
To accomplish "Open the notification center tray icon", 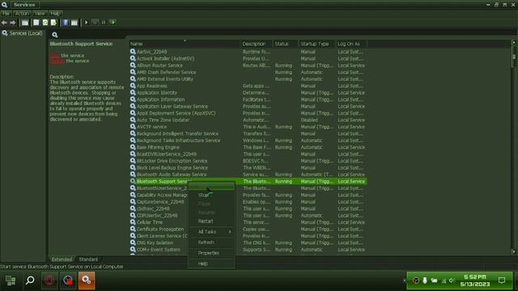I will pyautogui.click(x=502, y=280).
